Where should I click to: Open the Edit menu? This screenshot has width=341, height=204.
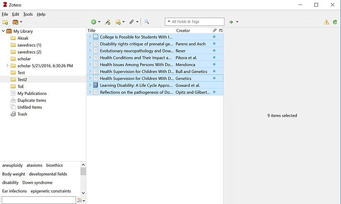(x=16, y=14)
